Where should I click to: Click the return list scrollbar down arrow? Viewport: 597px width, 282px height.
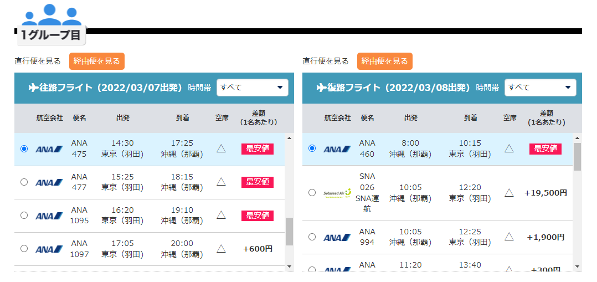[x=577, y=266]
